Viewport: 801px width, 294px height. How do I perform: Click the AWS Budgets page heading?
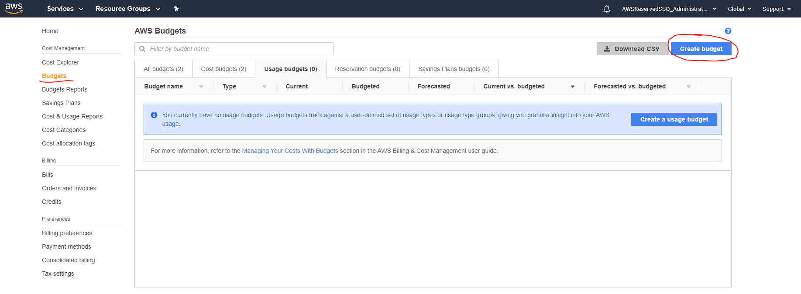(160, 31)
